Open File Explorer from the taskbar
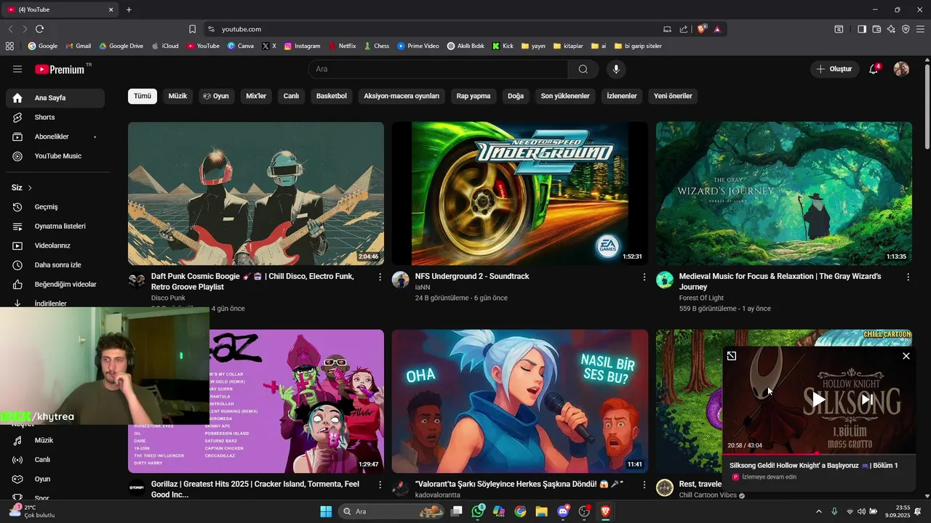This screenshot has width=931, height=523. tap(541, 511)
